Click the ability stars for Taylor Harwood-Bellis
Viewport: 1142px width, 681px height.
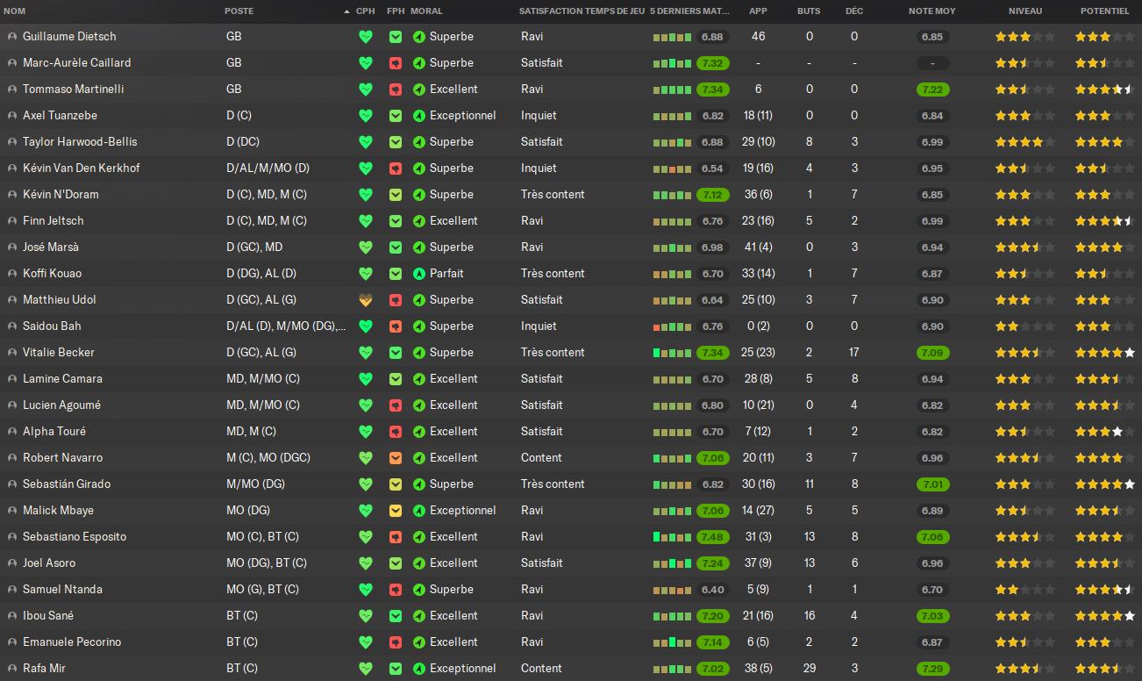point(1024,142)
